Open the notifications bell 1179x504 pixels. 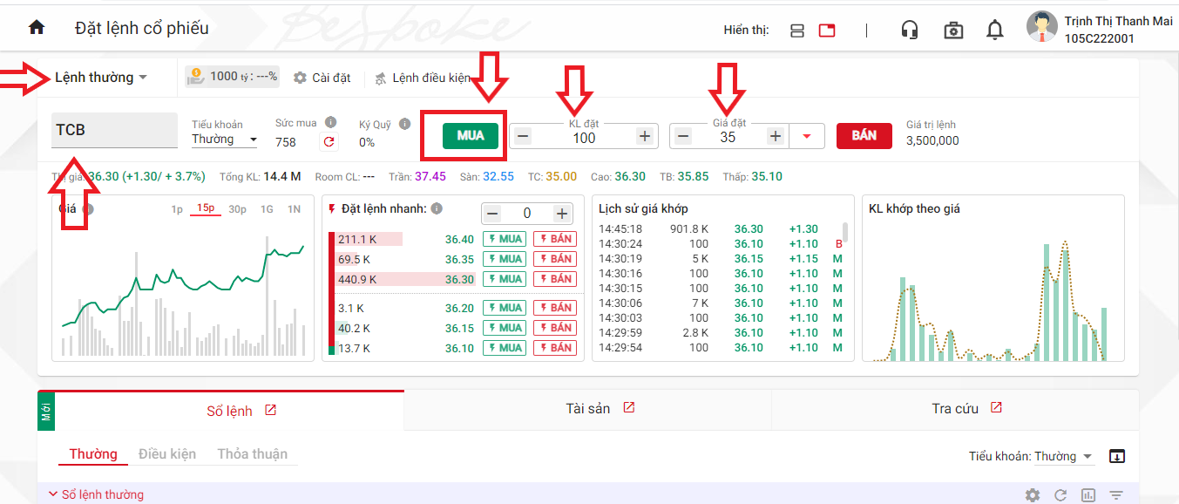pos(994,30)
